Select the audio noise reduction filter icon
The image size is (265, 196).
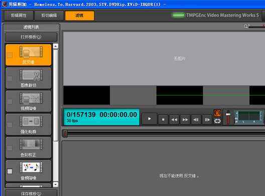click(31, 167)
